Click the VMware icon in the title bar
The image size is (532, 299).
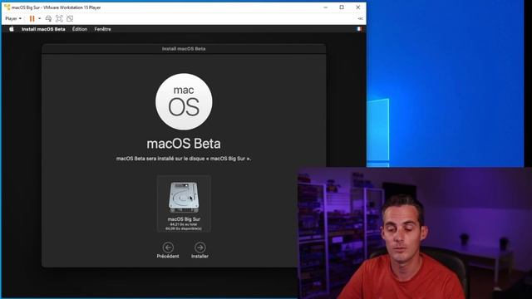[x=7, y=7]
